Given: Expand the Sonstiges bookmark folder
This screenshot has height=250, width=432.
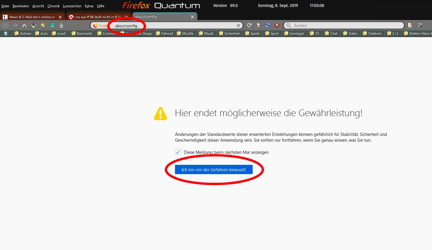Looking at the screenshot, I should tap(294, 34).
